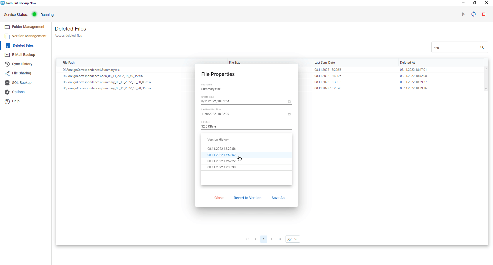Go to last page of results

tap(280, 239)
